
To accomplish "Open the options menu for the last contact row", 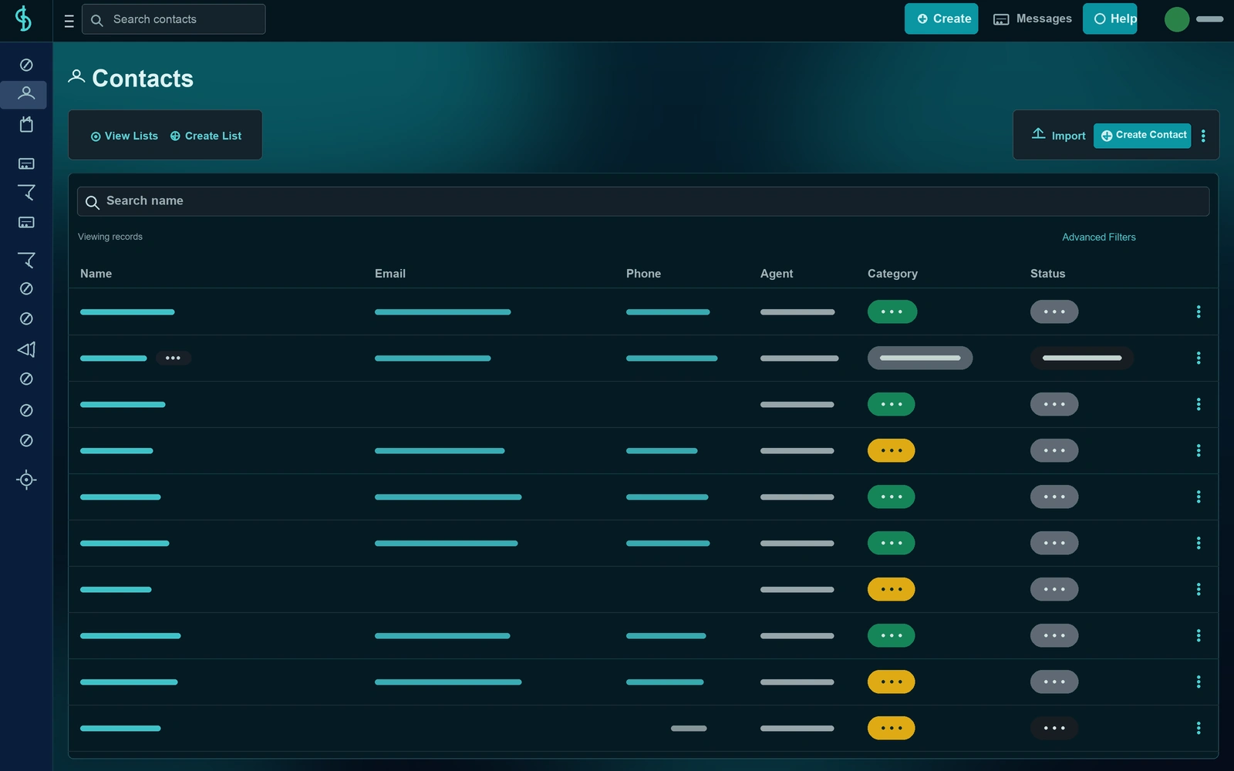I will pyautogui.click(x=1199, y=728).
